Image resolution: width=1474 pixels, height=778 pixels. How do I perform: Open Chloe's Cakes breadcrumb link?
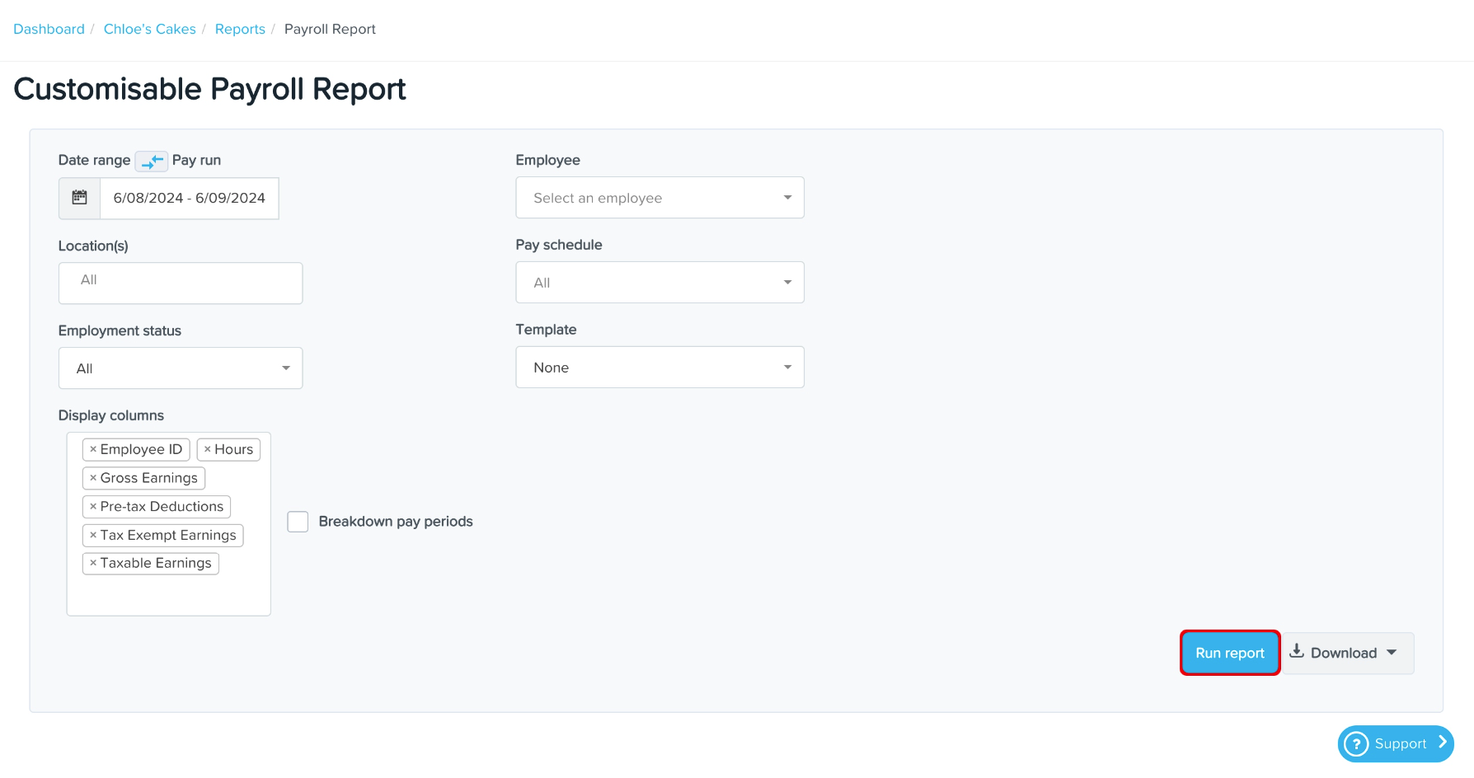pyautogui.click(x=149, y=29)
